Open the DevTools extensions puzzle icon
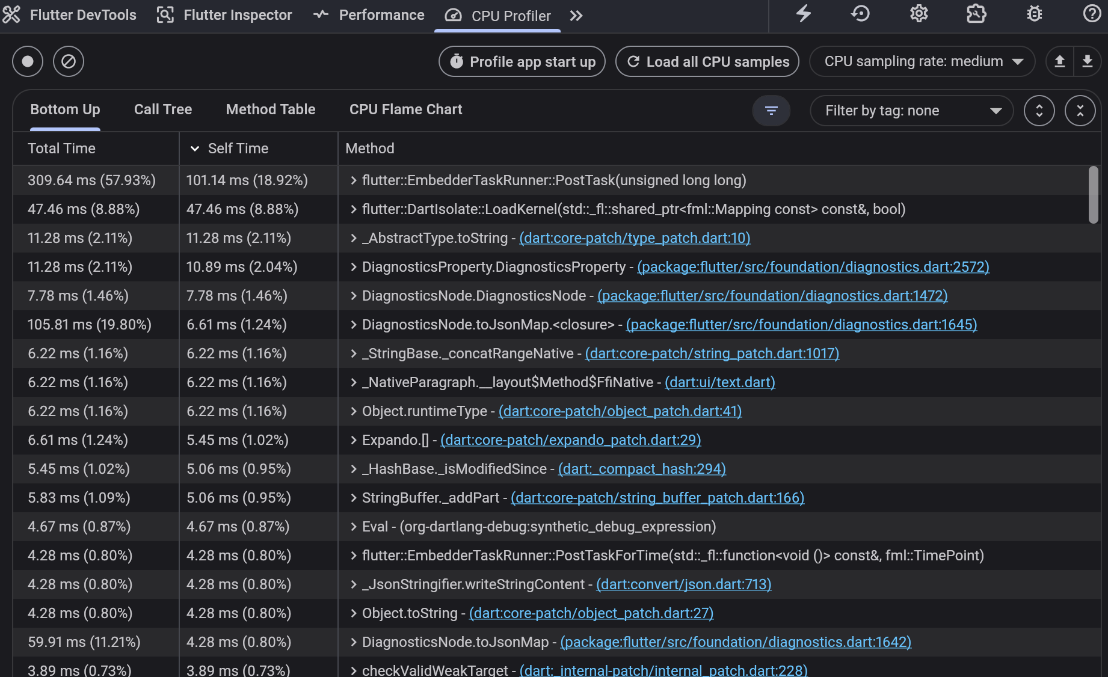 pos(976,14)
